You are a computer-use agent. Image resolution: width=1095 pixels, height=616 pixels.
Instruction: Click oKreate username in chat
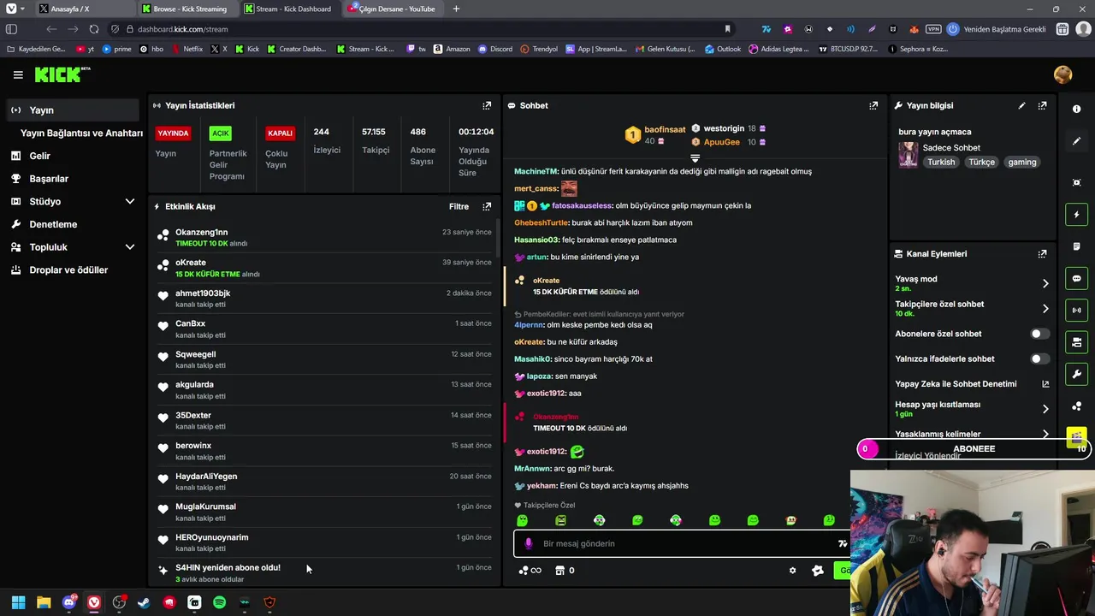(529, 342)
